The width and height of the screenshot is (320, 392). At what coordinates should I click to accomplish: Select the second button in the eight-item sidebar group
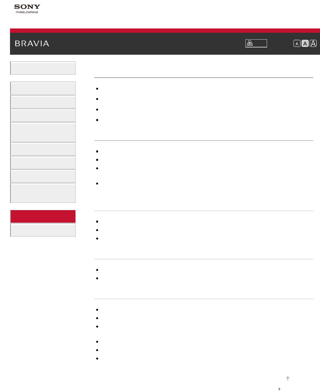coord(43,102)
